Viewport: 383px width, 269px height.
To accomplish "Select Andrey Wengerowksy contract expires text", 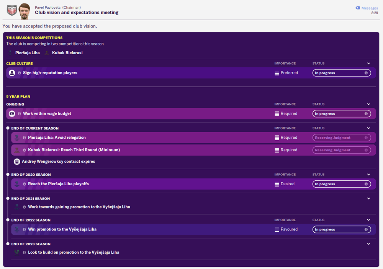I will [58, 161].
